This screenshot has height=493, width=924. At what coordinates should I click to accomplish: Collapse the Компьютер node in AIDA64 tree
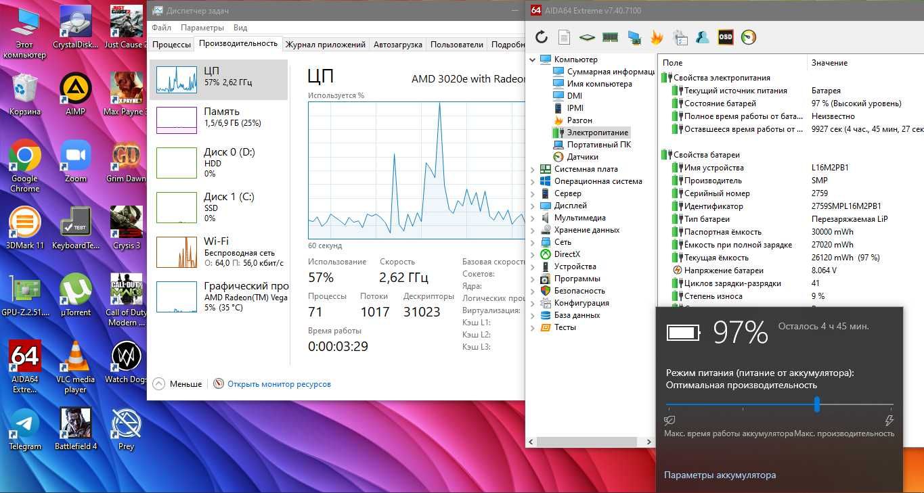pos(532,60)
